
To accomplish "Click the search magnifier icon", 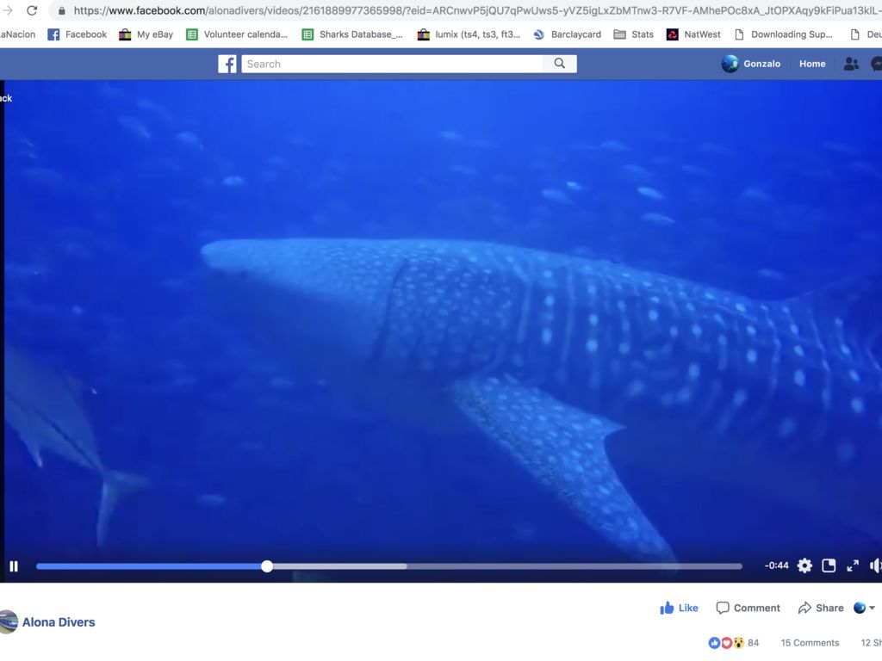I will click(x=560, y=64).
